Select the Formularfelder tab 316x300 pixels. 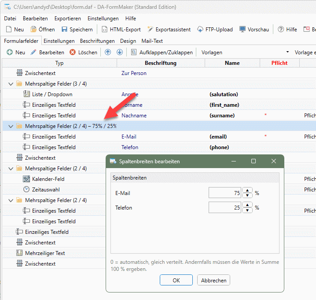[x=21, y=41]
